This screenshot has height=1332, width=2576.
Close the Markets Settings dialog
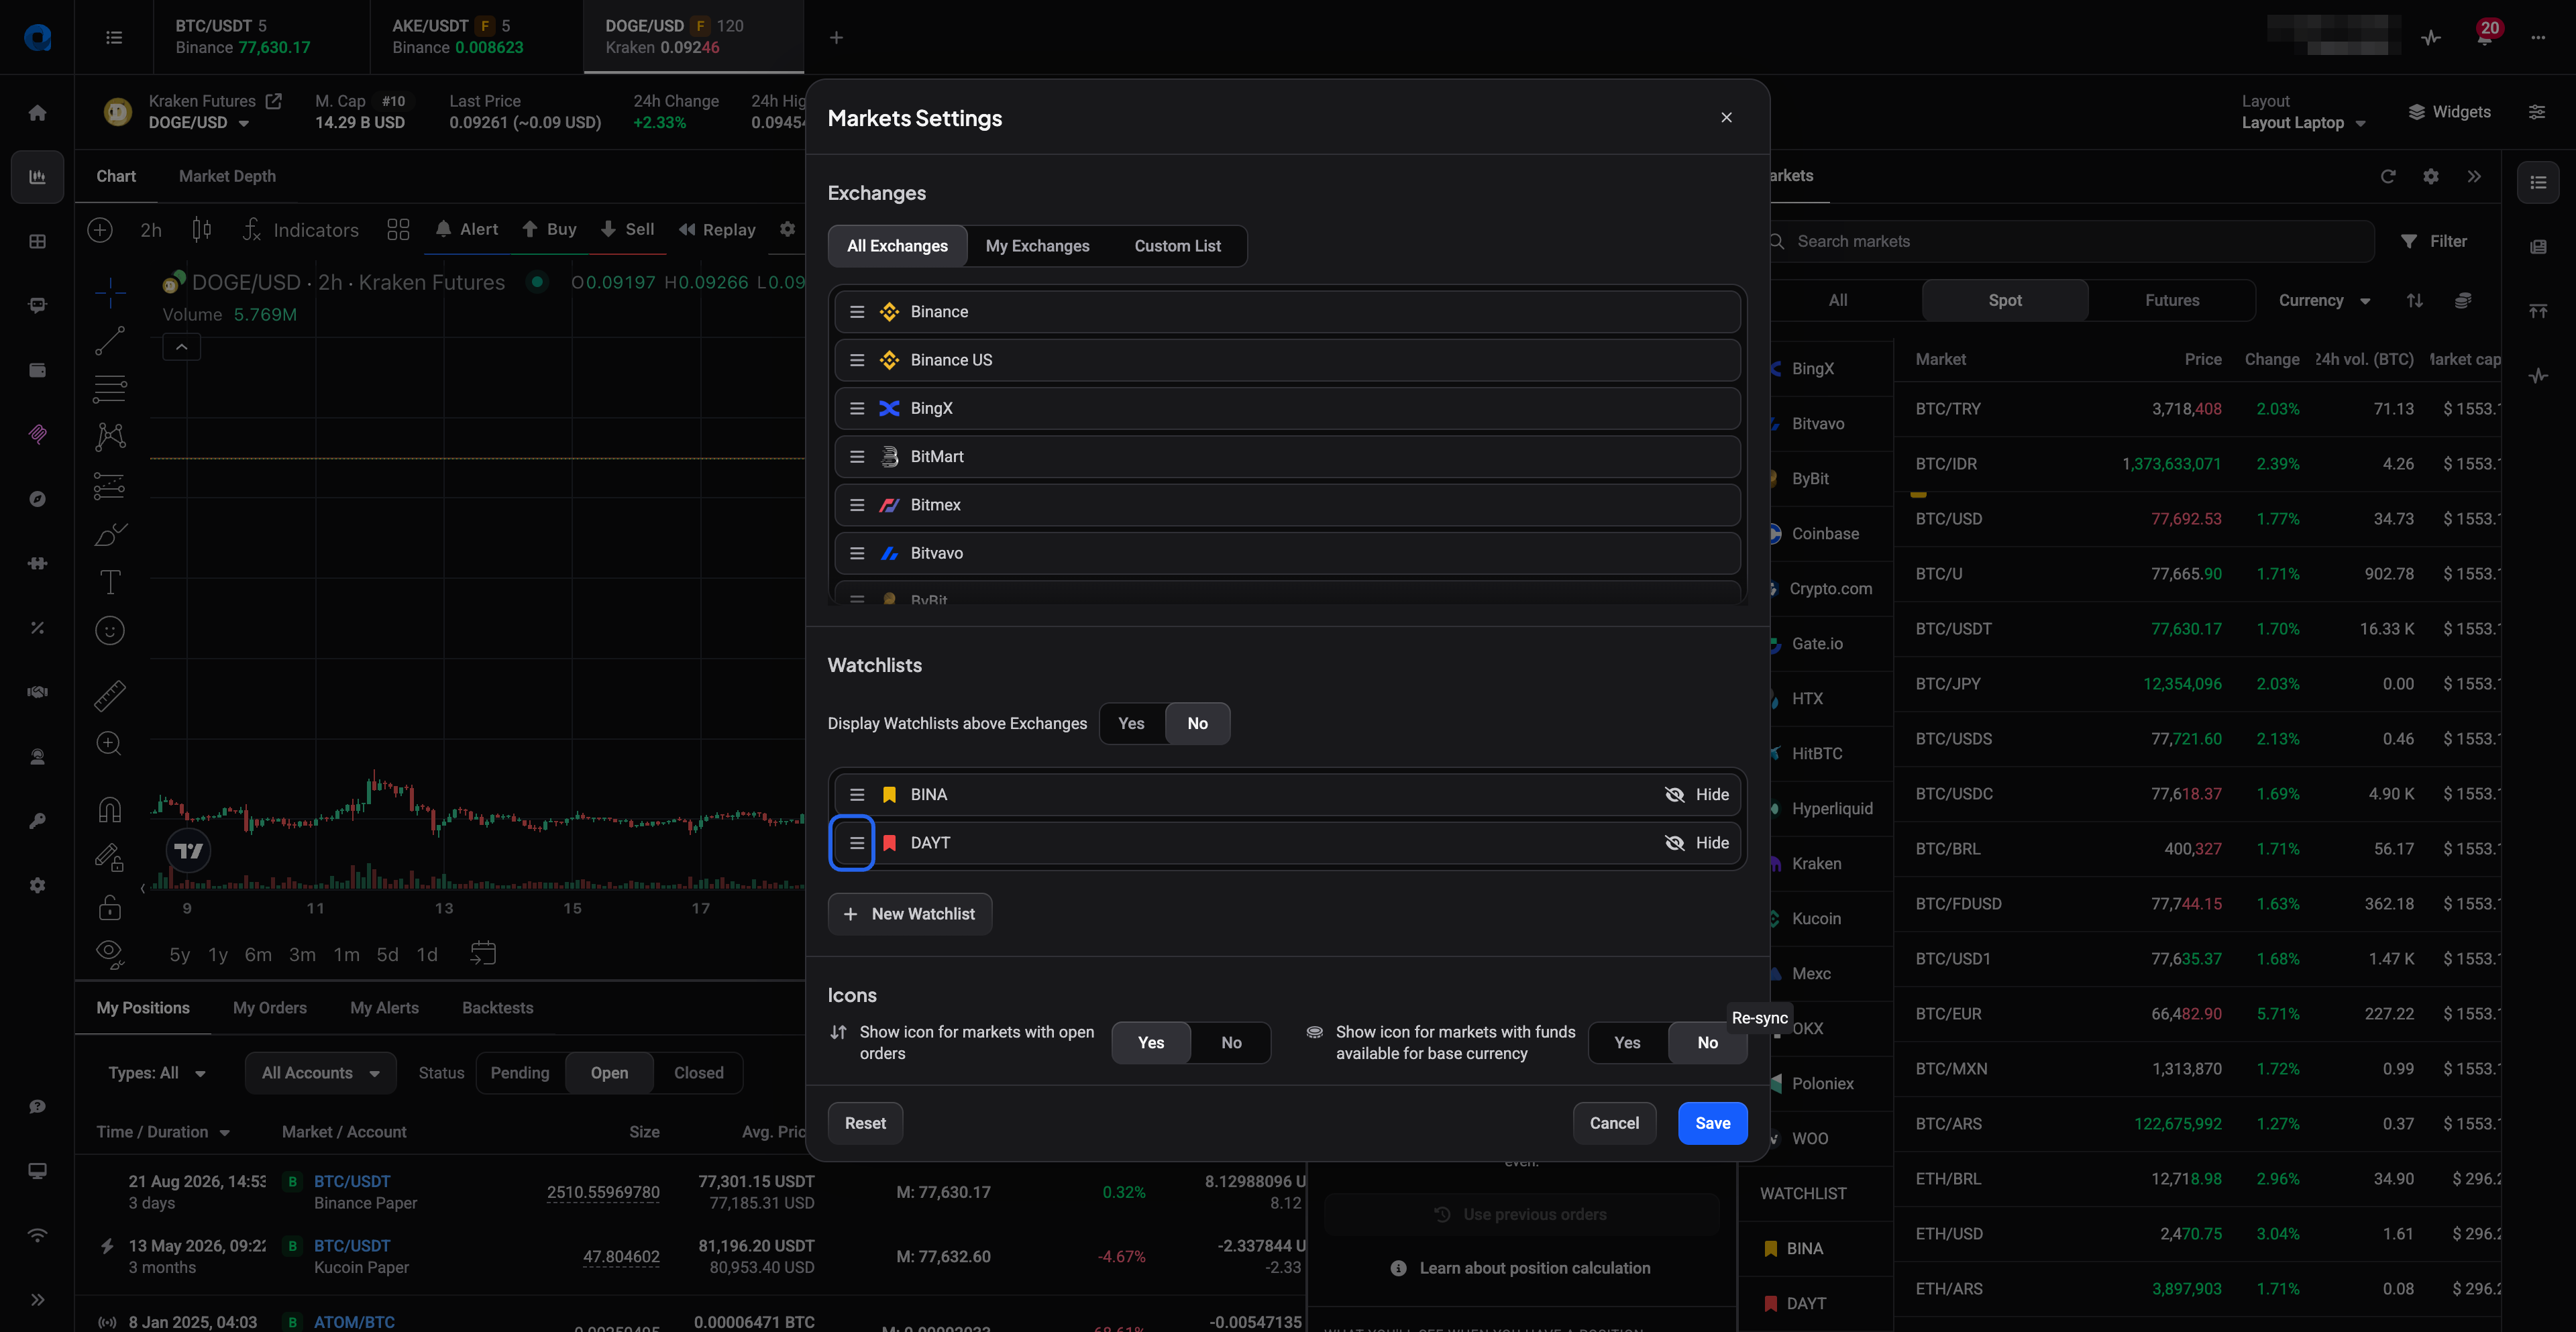tap(1726, 117)
